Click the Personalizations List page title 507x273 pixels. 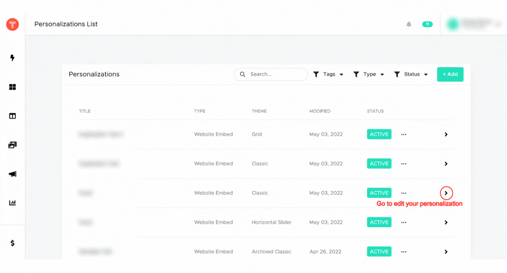[66, 24]
